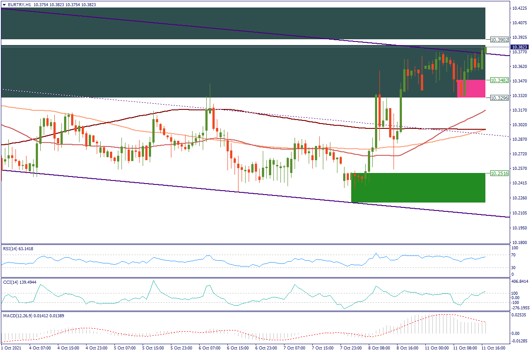
Task: Click the RSI 70 level scale label
Action: click(x=513, y=255)
